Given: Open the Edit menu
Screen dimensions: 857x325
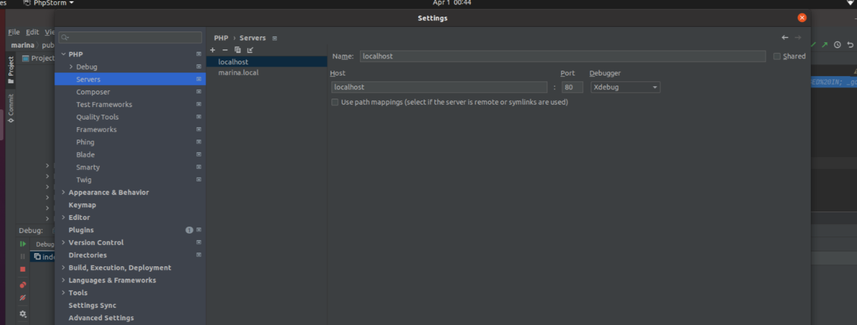Looking at the screenshot, I should (x=32, y=32).
